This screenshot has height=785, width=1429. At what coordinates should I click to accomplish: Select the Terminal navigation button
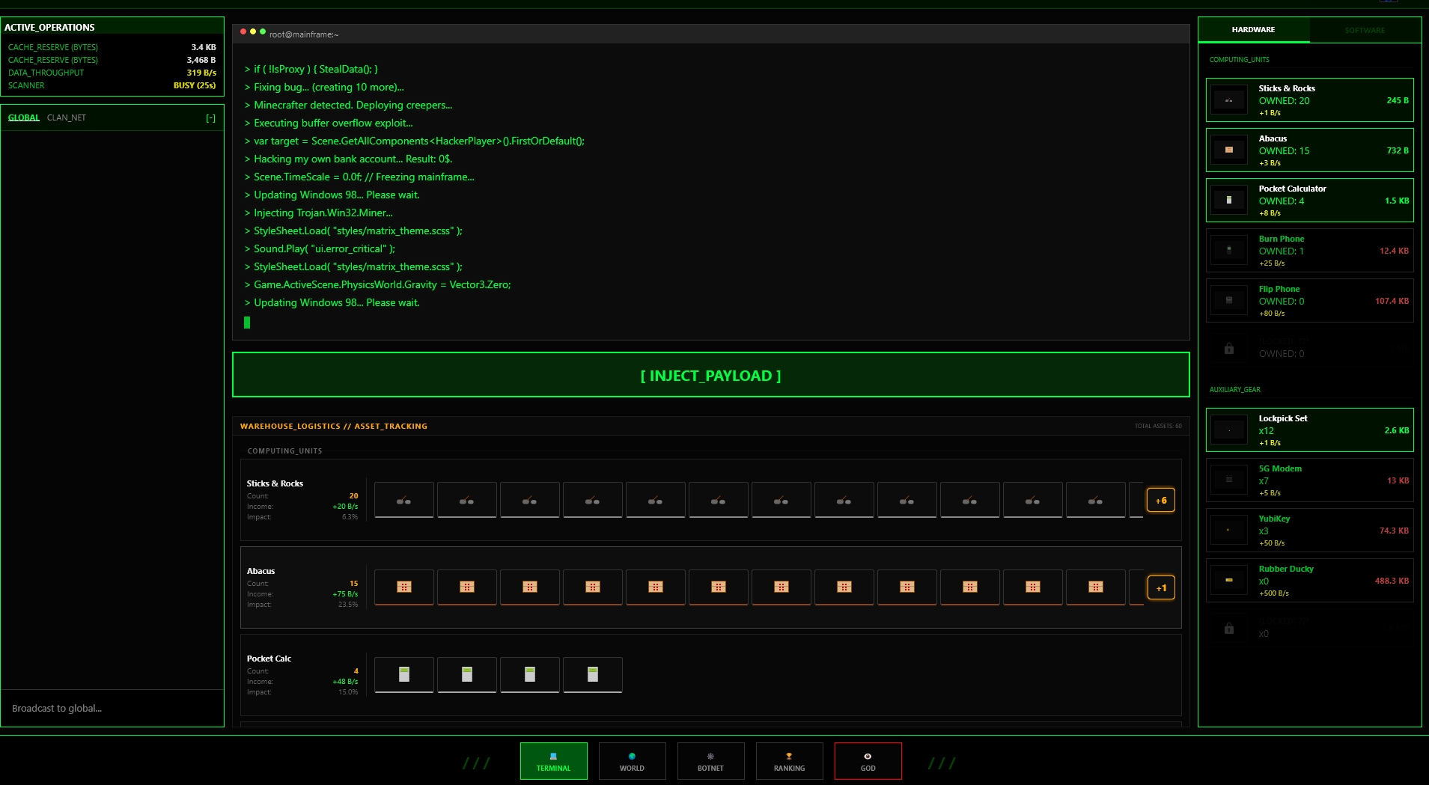[553, 761]
